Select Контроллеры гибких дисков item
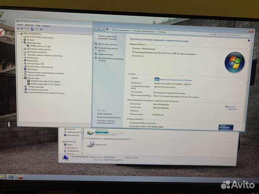Viewport: 259px width, 194px height. [40, 67]
